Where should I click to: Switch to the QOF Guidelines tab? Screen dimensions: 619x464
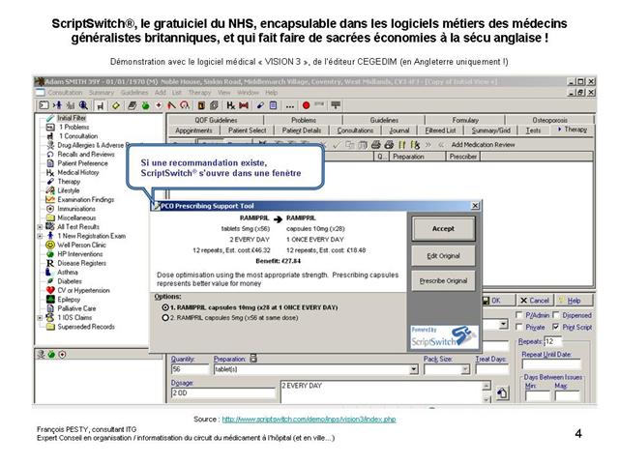(216, 120)
